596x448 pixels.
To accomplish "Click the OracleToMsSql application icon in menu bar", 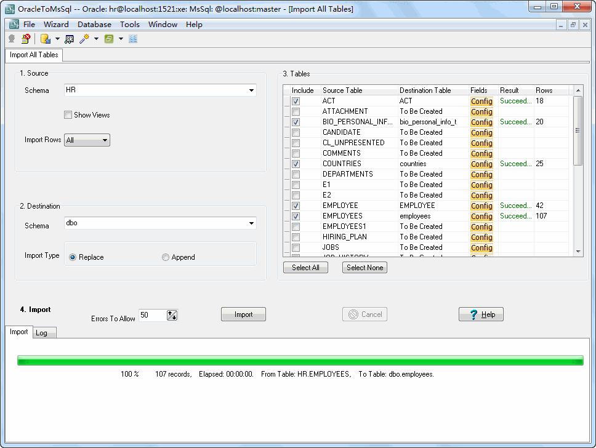I will 14,24.
